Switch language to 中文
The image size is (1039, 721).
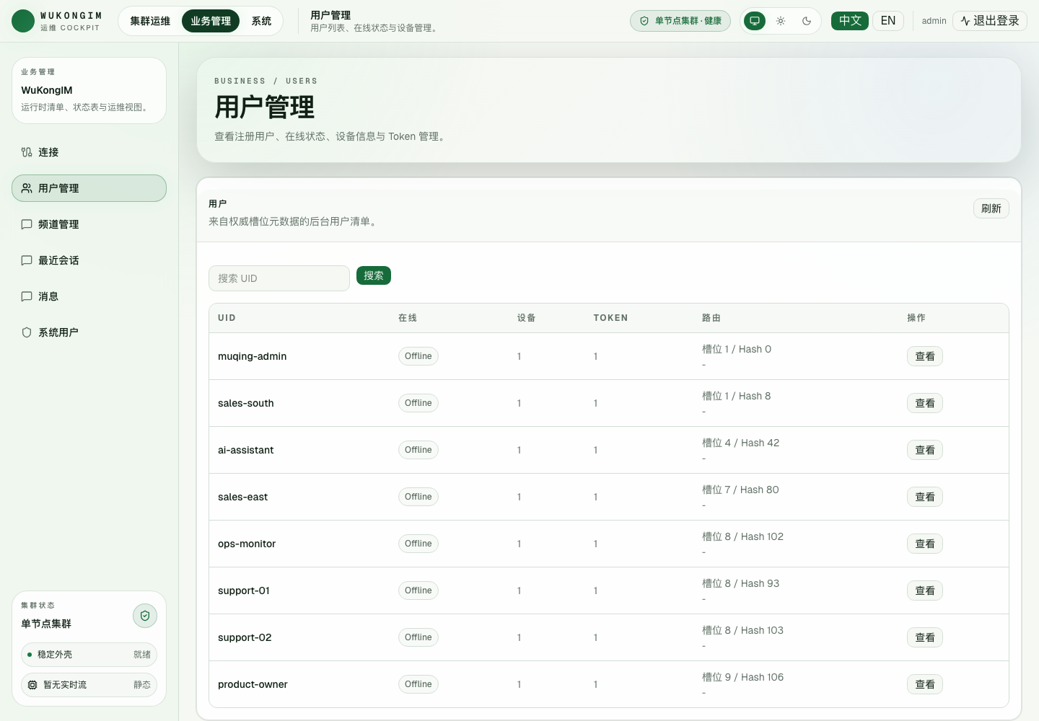(850, 21)
